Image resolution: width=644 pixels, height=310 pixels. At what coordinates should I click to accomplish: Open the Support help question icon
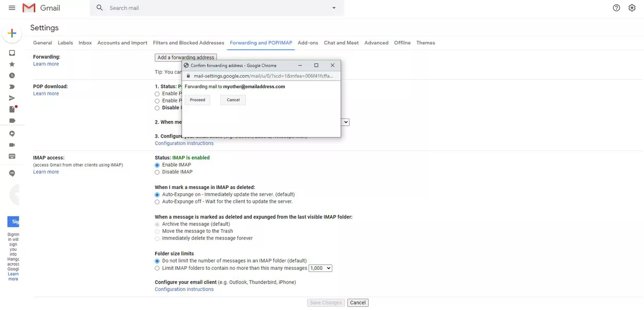616,8
